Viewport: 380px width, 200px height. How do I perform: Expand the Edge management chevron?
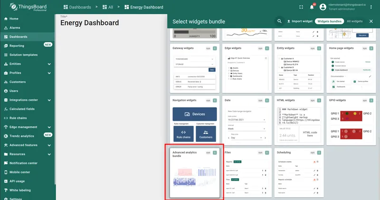tap(49, 127)
